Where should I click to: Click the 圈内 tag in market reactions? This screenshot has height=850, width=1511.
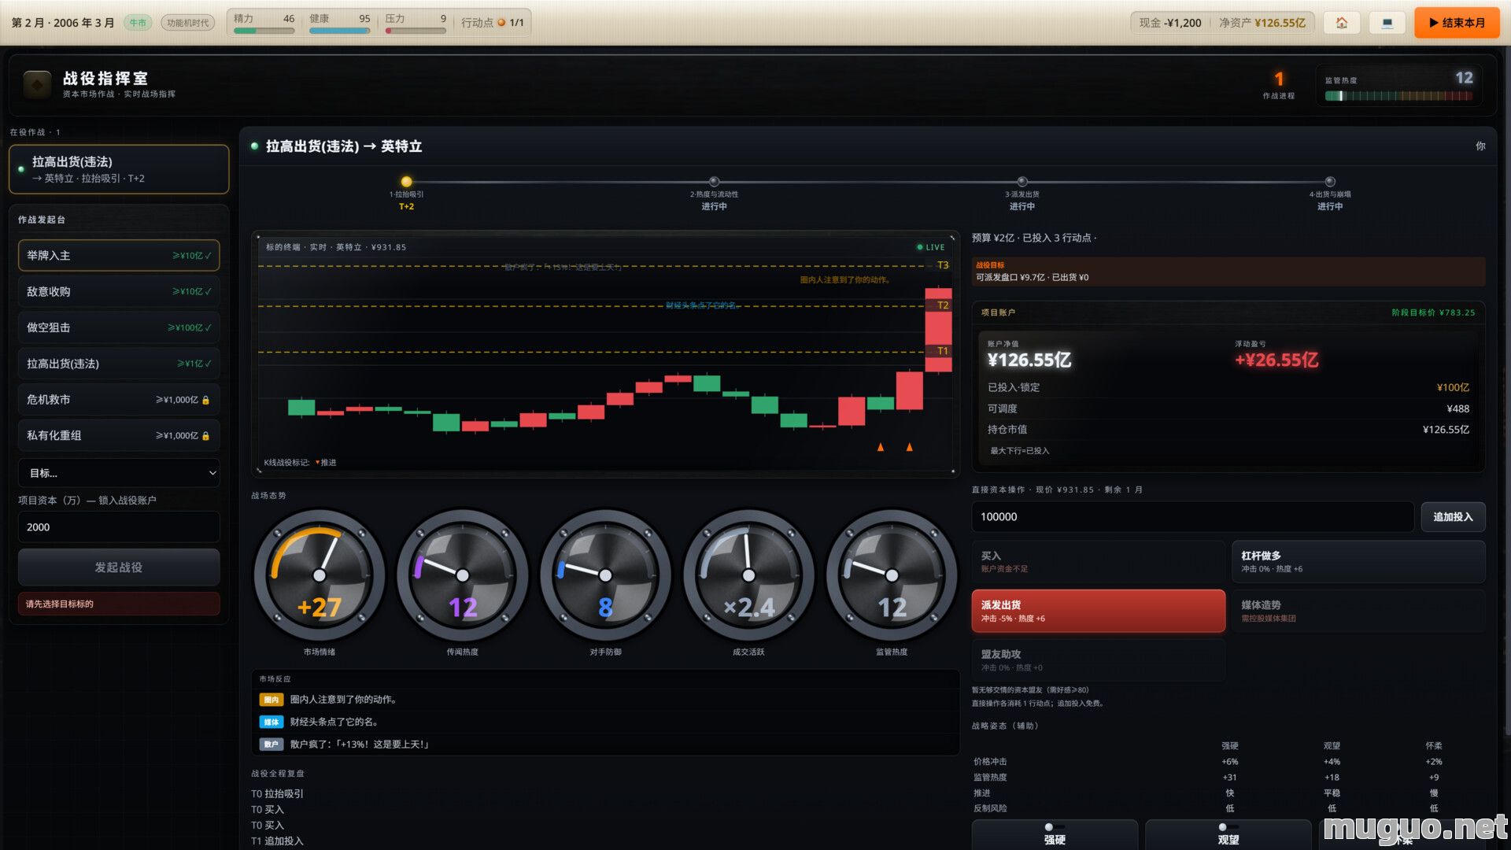[272, 700]
